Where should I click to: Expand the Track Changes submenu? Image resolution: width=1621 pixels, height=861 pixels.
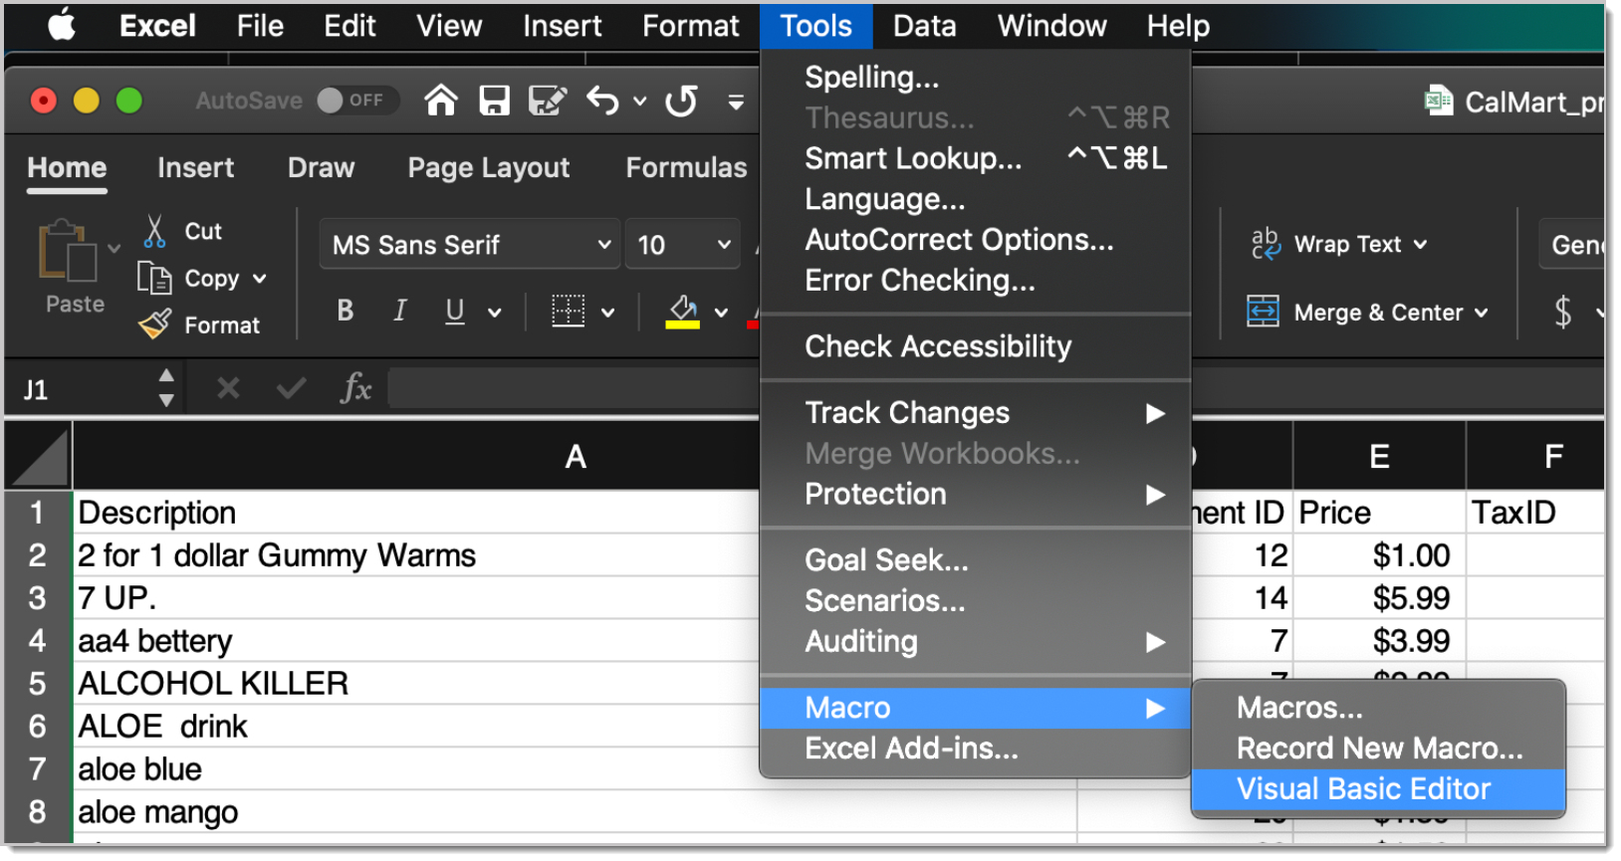(x=975, y=413)
